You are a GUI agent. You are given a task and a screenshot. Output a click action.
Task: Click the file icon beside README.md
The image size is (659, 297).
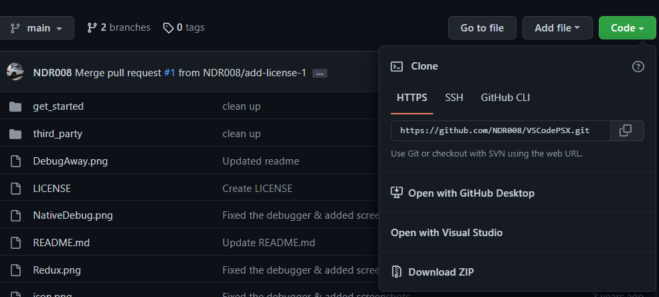(x=15, y=243)
